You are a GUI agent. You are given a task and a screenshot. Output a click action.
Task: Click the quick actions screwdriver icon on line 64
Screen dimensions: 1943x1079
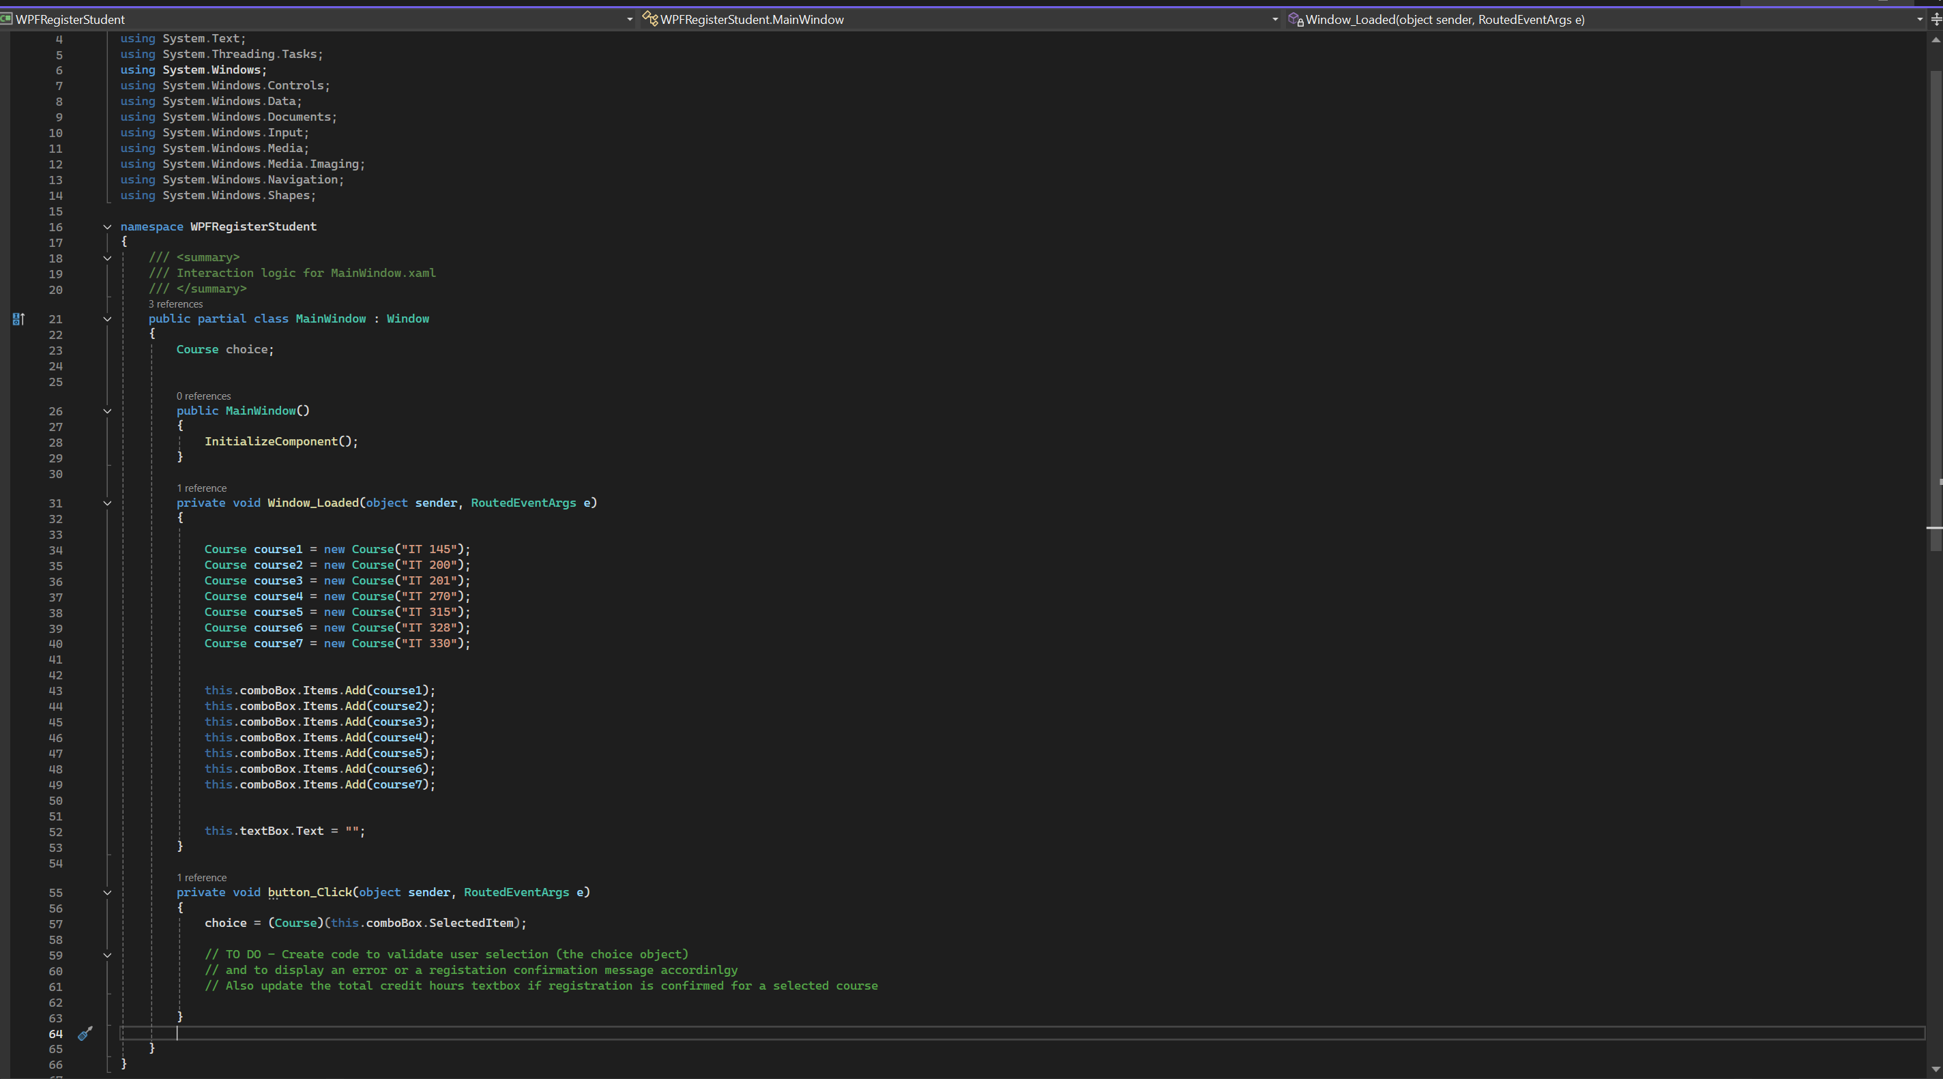(85, 1033)
